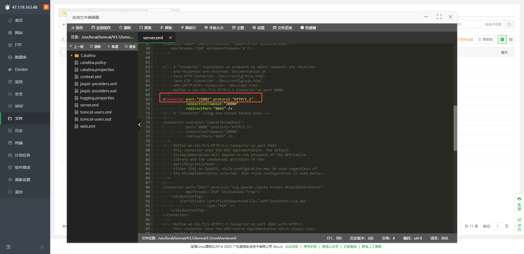This screenshot has height=254, width=524.
Task: Click the Save (保存) toolbar icon
Action: click(77, 28)
